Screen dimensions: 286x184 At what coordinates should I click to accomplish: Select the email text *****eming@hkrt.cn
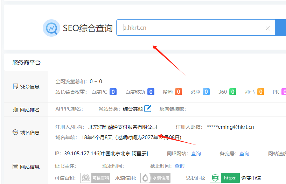230,127
